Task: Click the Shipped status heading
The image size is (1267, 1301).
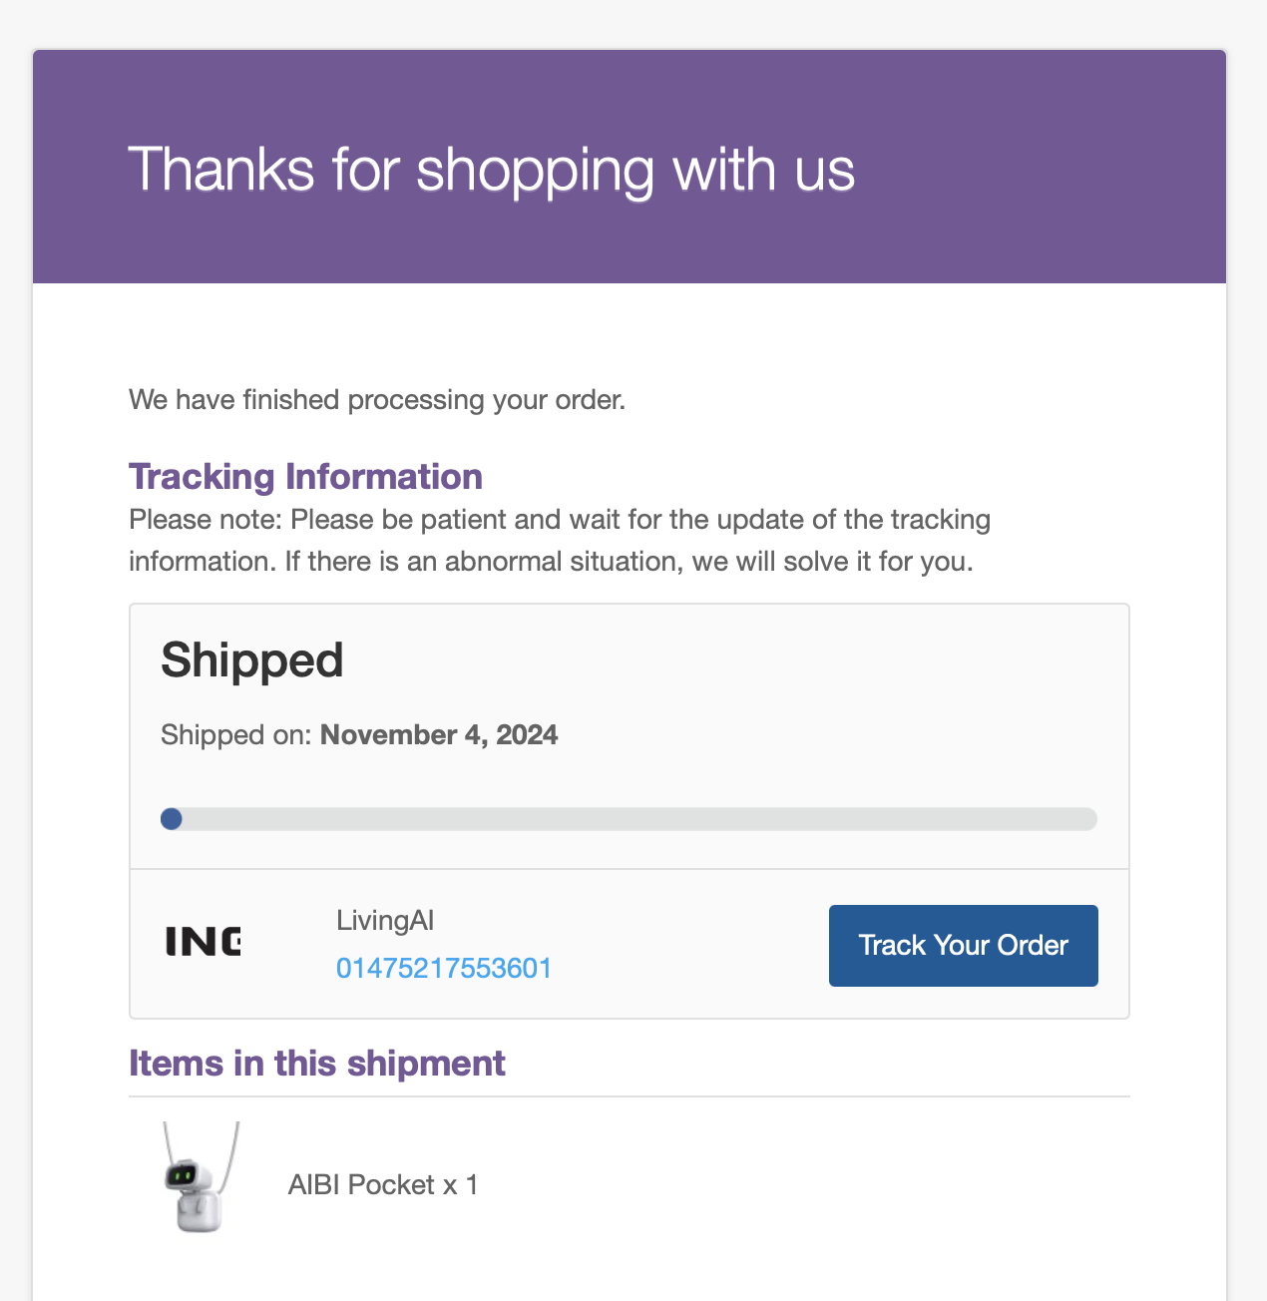Action: 252,660
